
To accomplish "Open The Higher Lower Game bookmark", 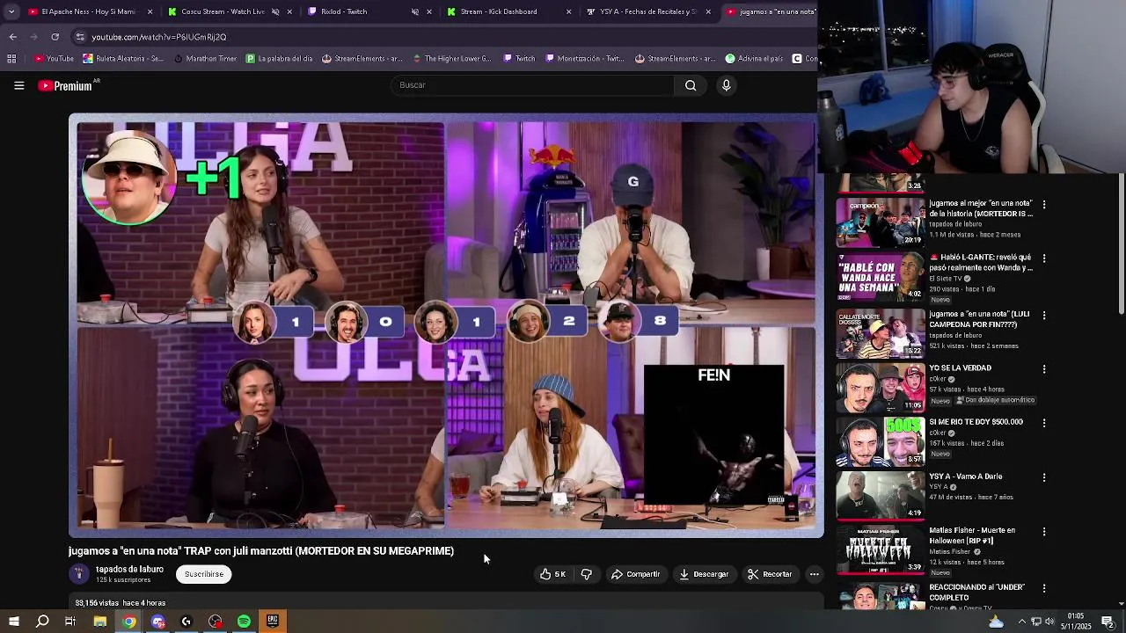I will point(451,59).
